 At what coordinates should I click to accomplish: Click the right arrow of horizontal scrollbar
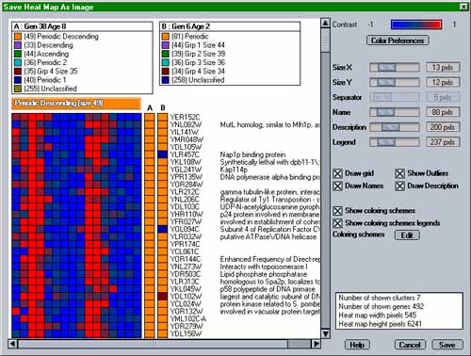(x=316, y=344)
